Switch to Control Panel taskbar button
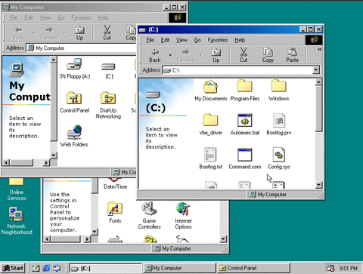This screenshot has height=274, width=363. pos(253,269)
